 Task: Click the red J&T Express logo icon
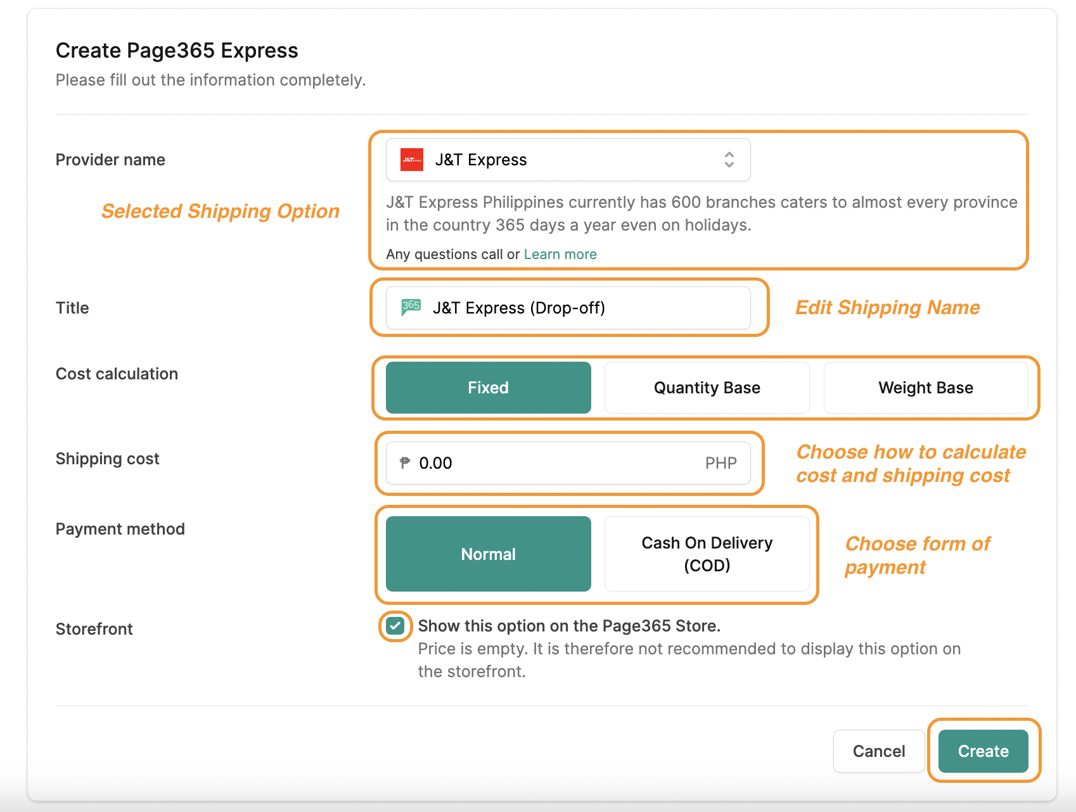pyautogui.click(x=412, y=160)
